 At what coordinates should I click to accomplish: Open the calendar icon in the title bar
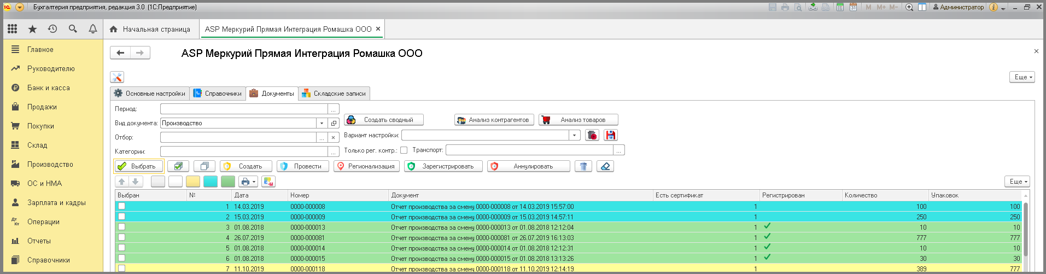pyautogui.click(x=853, y=7)
